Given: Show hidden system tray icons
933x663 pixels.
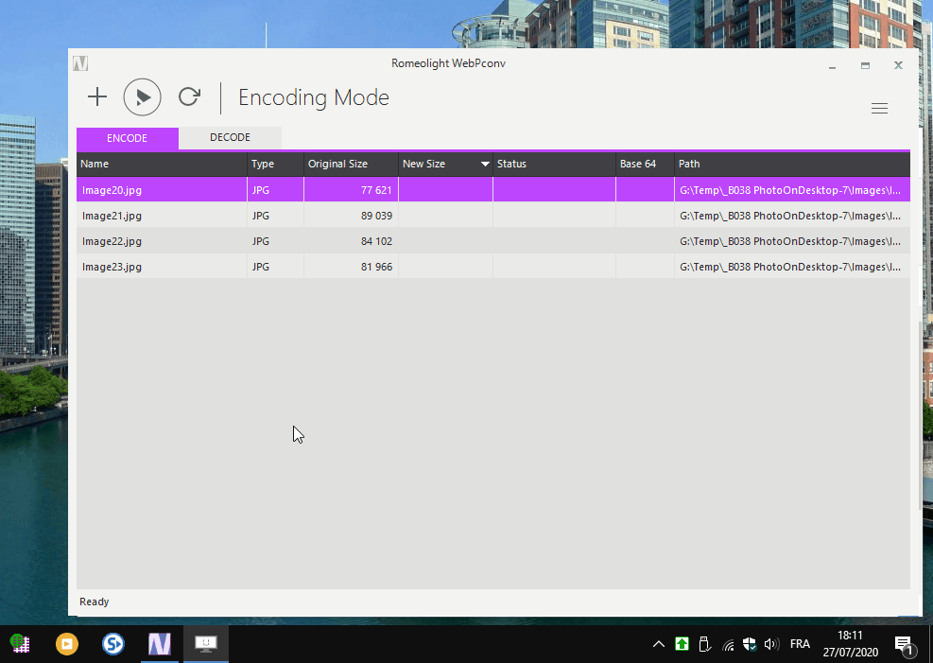Looking at the screenshot, I should click(658, 644).
